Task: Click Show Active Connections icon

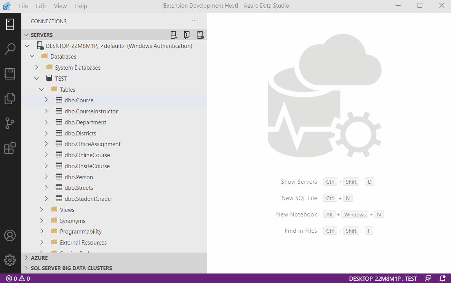Action: coord(200,35)
